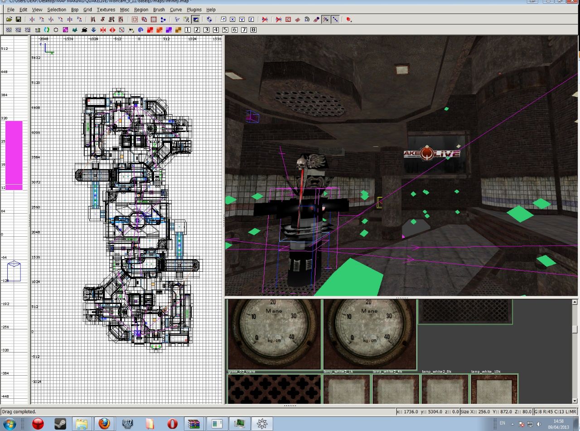Click the black train icon
This screenshot has height=431, width=580.
84,30
